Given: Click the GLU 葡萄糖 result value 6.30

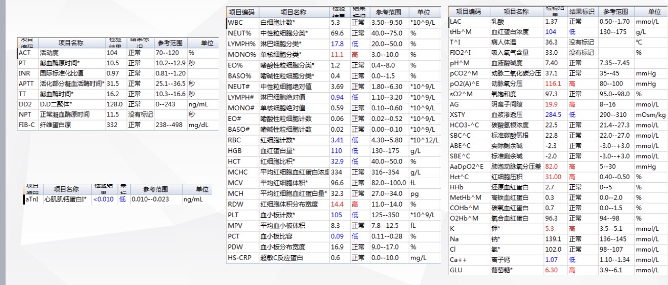Looking at the screenshot, I should (x=552, y=270).
